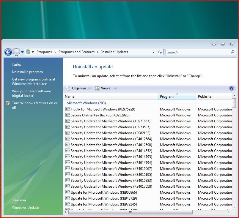
Task: Open the Views dropdown arrow
Action: click(x=115, y=88)
